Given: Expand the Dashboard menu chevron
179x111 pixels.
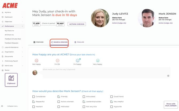Looking at the screenshot, I should pyautogui.click(x=22, y=17).
